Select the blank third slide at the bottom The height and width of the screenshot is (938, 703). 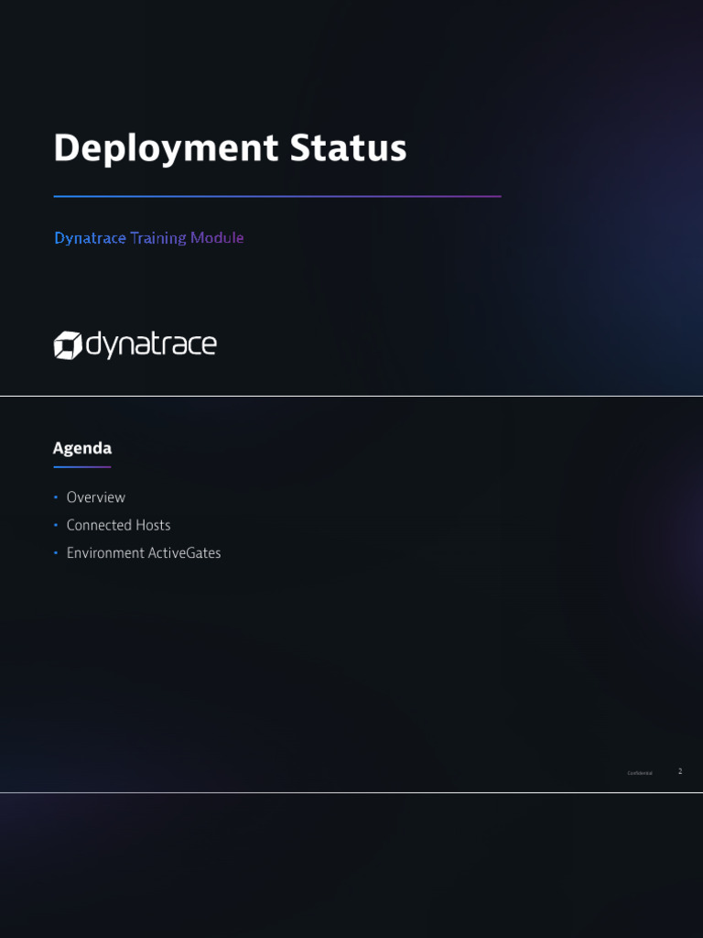351,866
